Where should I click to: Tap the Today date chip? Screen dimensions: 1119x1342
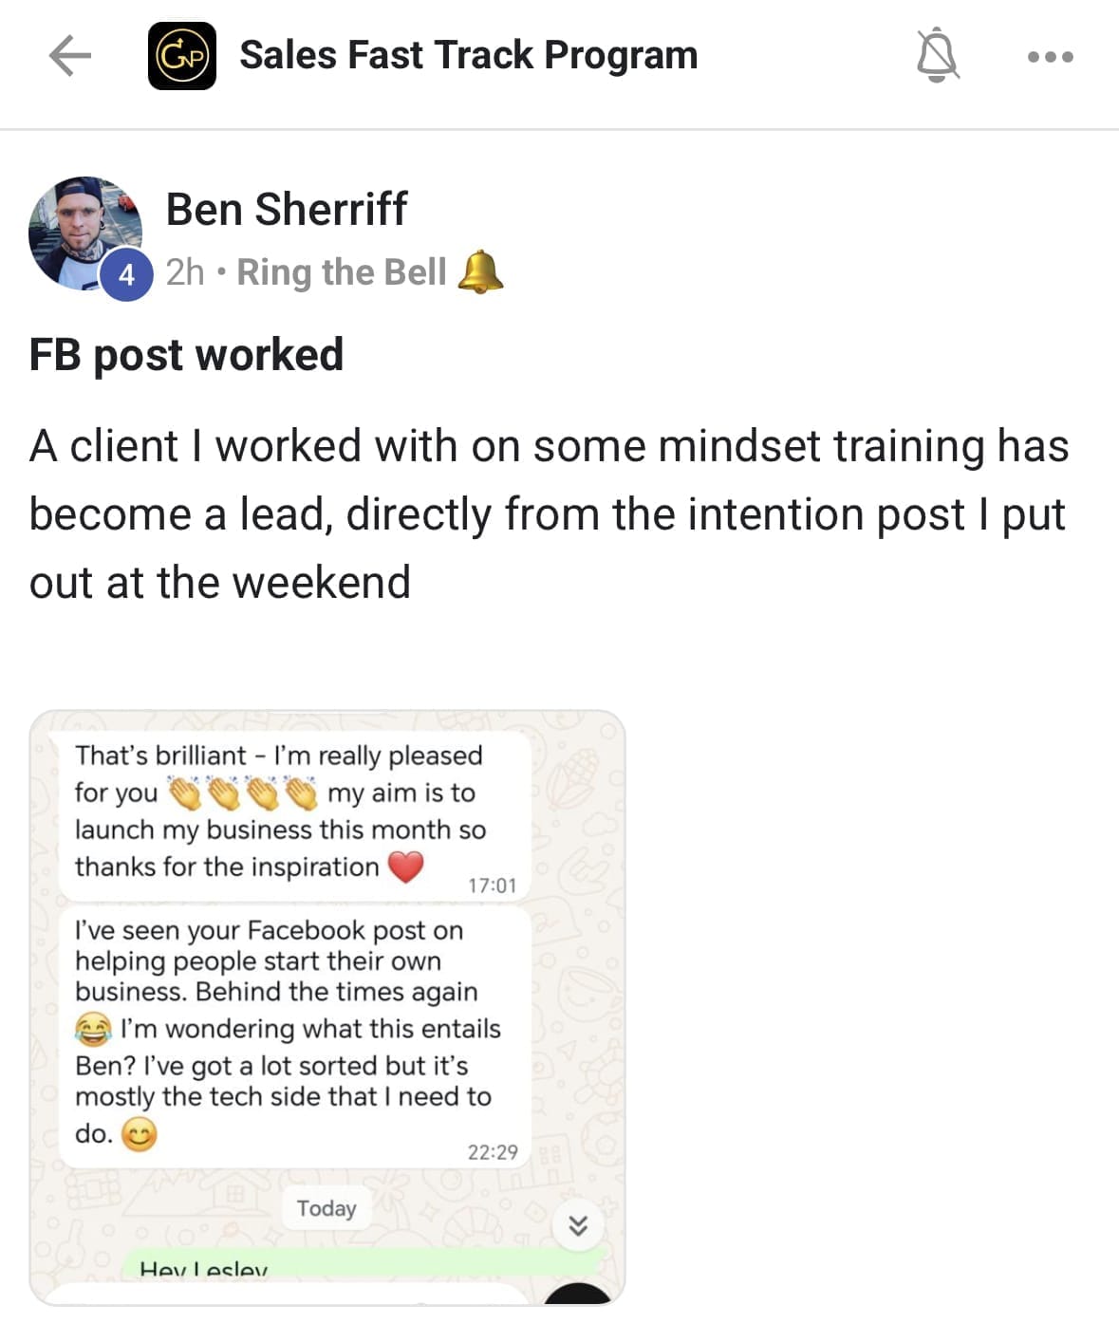point(326,1208)
